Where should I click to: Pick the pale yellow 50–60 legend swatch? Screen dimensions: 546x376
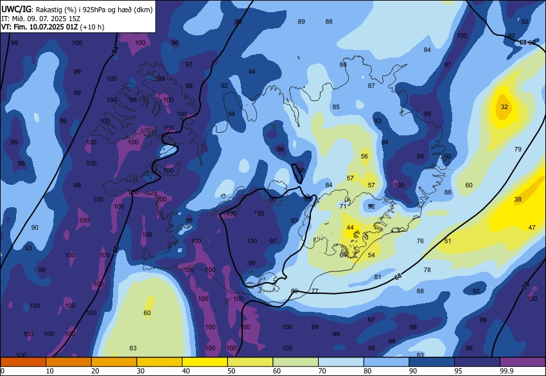(x=250, y=362)
